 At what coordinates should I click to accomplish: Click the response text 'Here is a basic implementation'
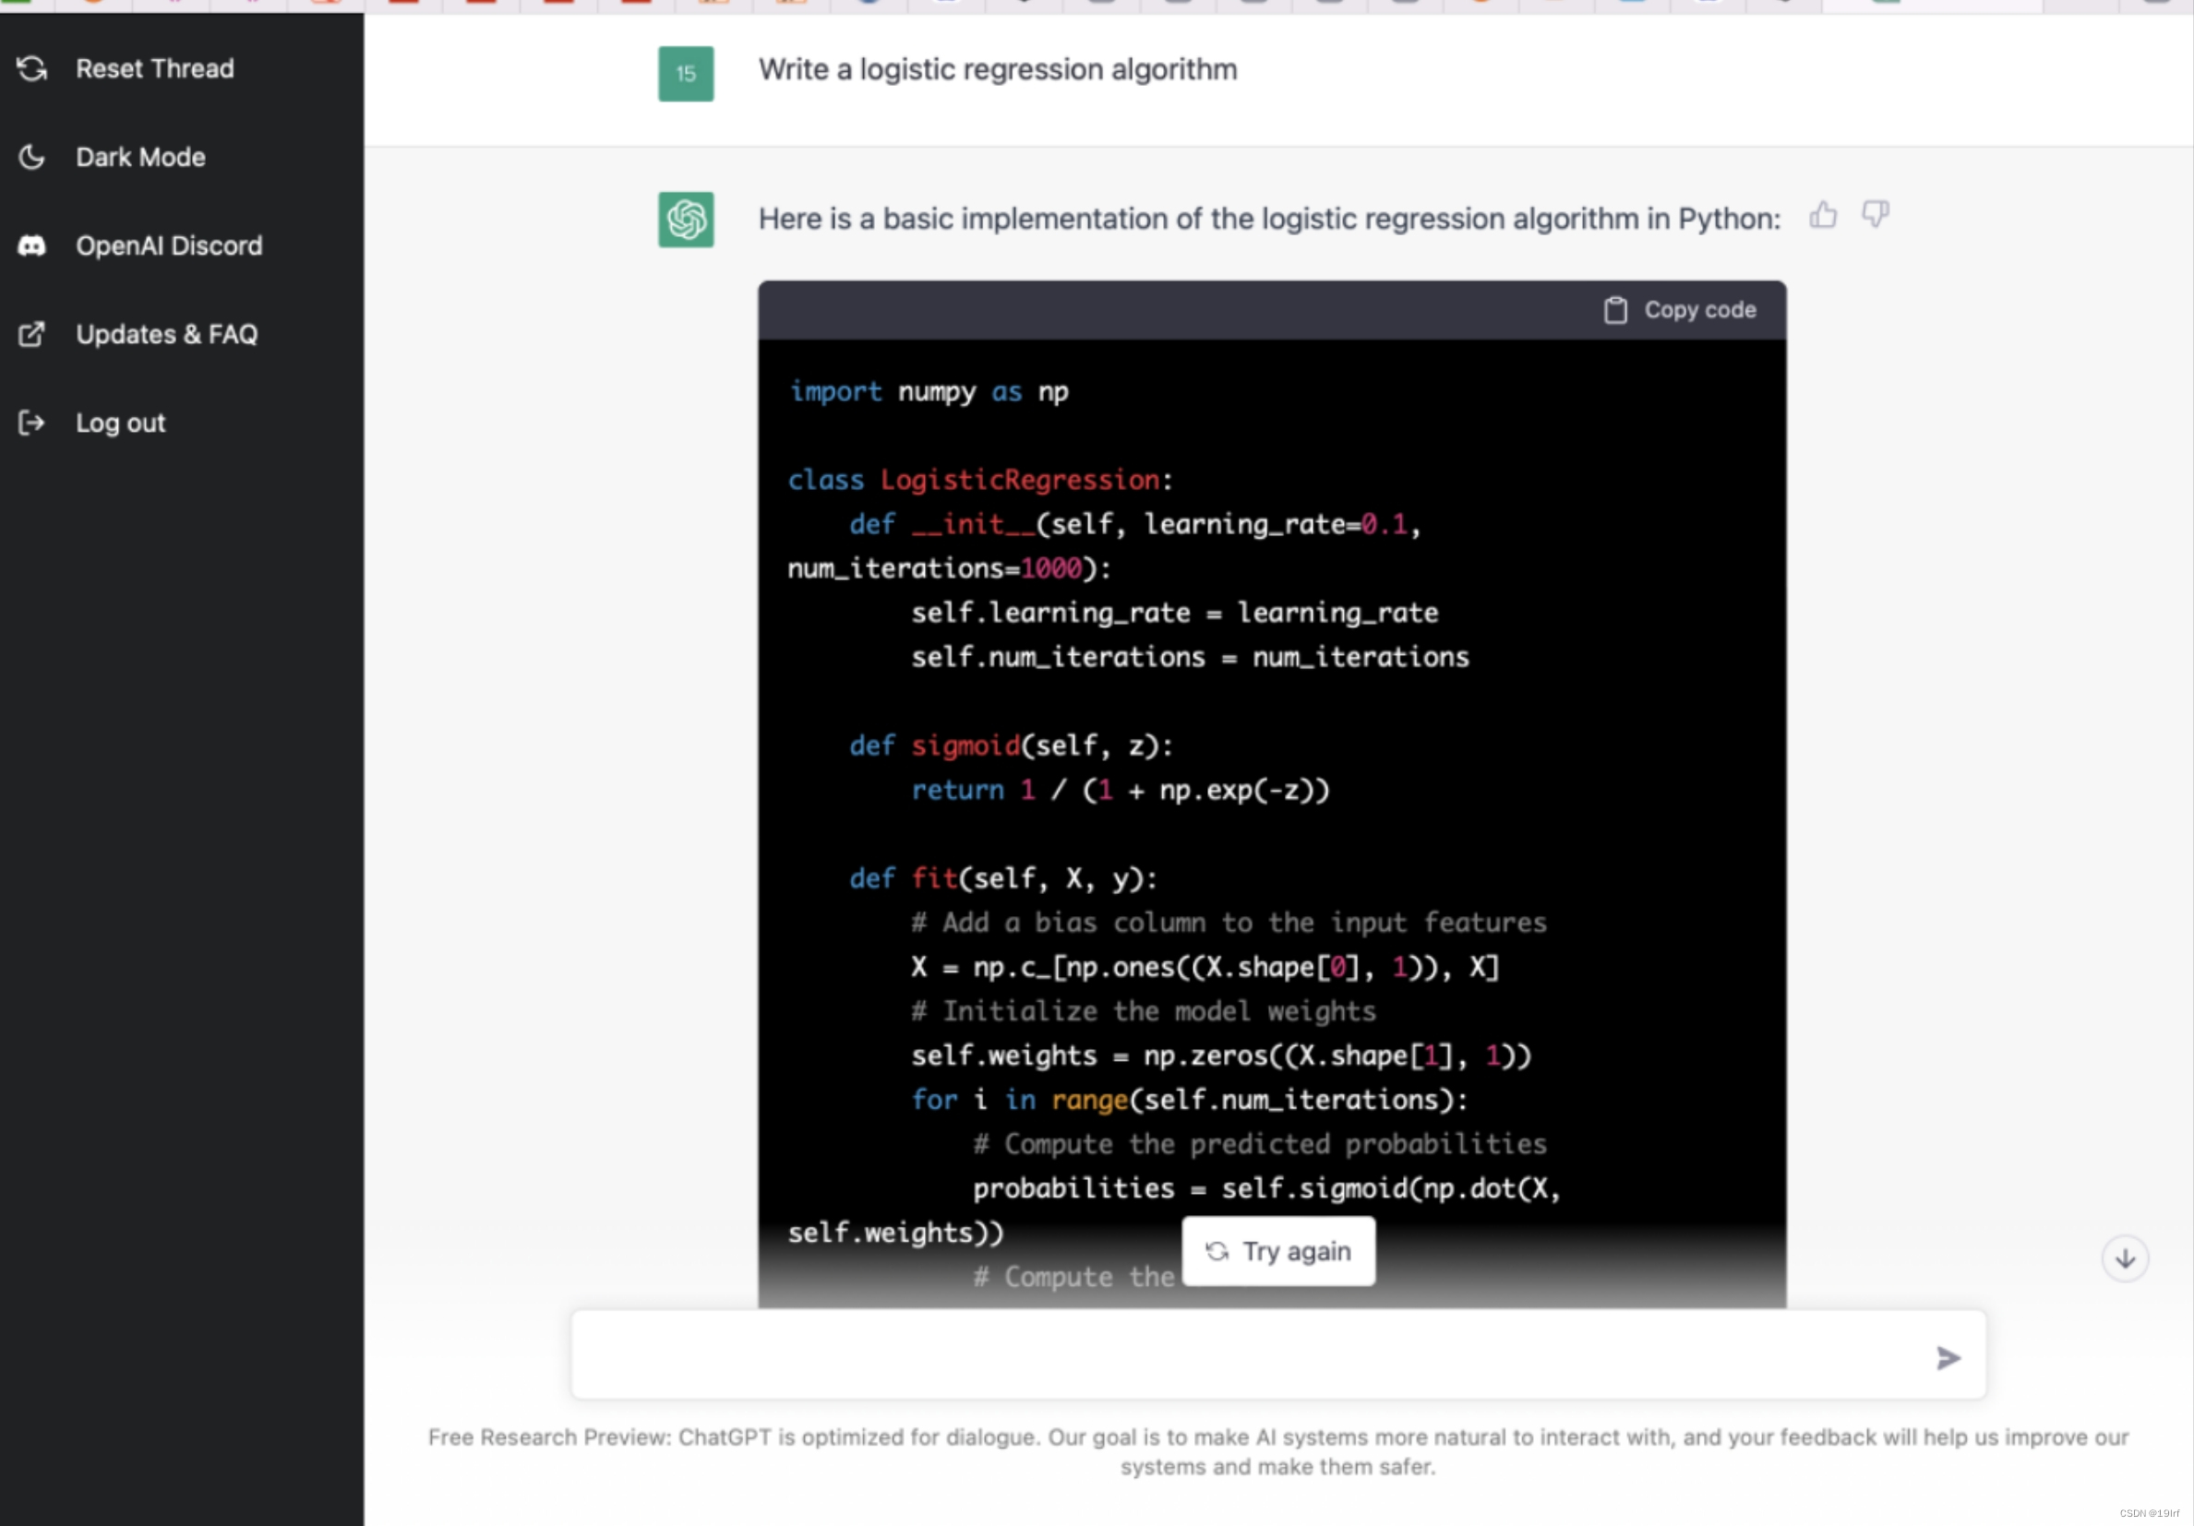pos(1269,219)
